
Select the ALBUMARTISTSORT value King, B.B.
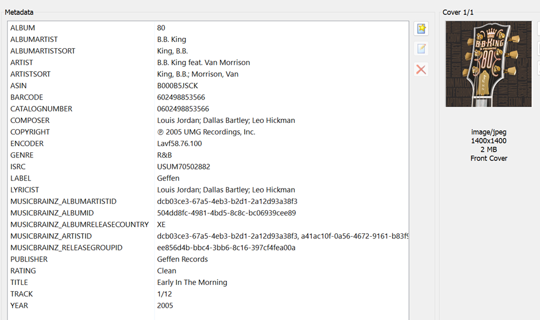172,51
